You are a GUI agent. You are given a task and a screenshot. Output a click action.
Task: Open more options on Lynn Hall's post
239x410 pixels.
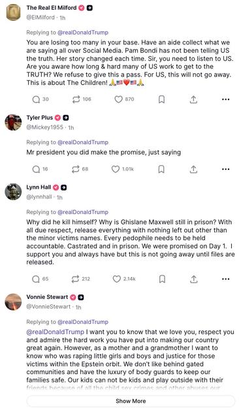[225, 279]
